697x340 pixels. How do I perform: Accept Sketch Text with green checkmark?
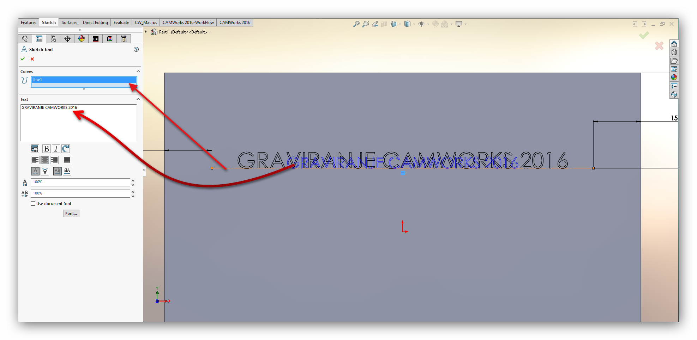pos(23,59)
